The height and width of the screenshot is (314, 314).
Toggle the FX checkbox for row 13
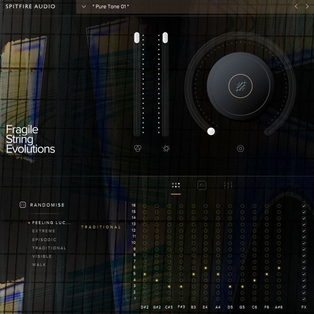[304, 224]
